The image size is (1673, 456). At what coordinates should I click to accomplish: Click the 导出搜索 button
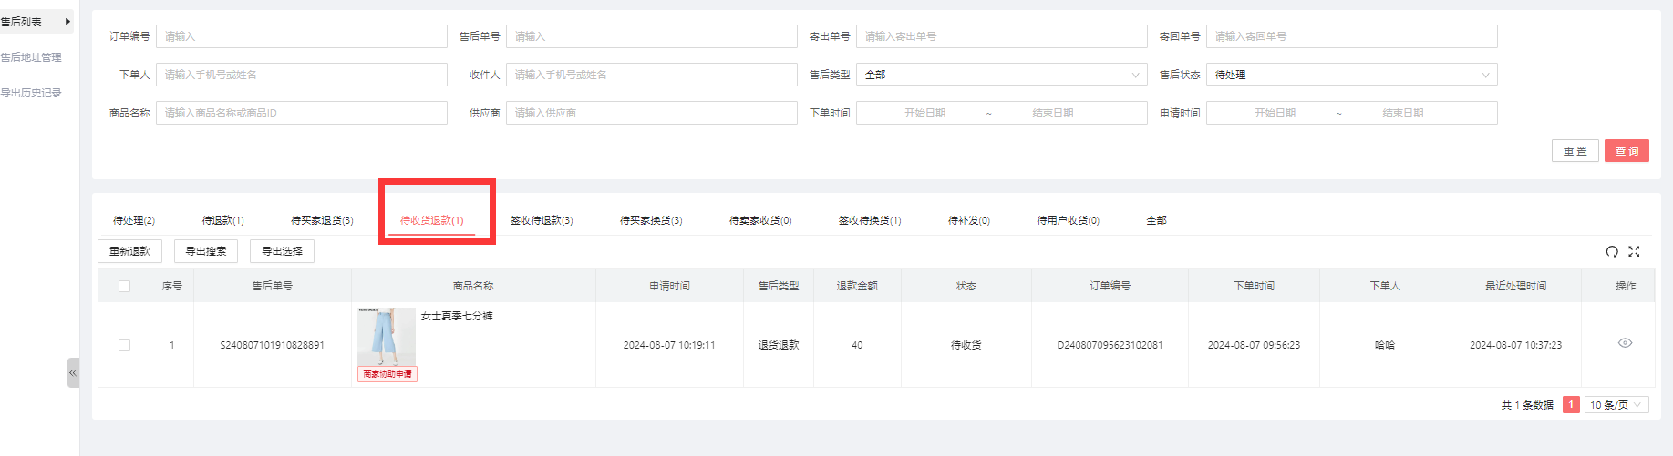206,251
